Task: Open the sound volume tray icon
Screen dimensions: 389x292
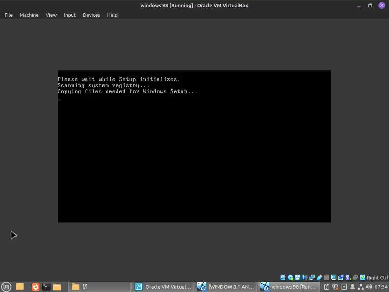Action: (x=369, y=287)
